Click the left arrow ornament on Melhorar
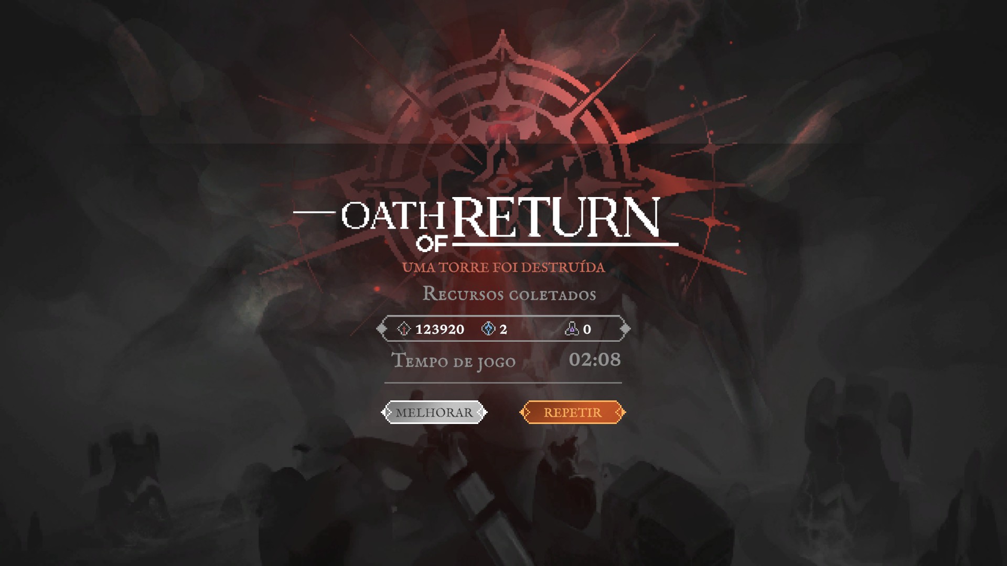This screenshot has width=1007, height=566. [x=387, y=412]
